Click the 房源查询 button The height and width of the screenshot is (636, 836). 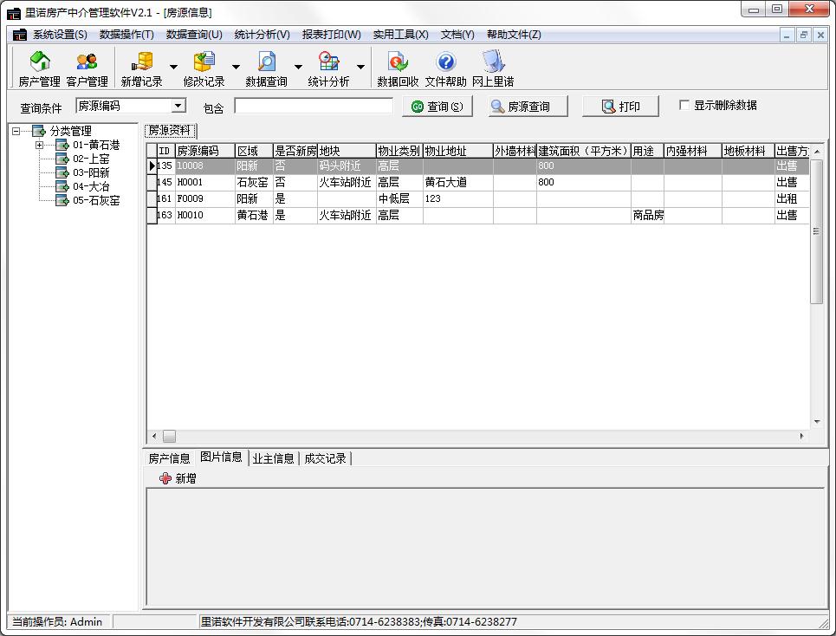(528, 107)
